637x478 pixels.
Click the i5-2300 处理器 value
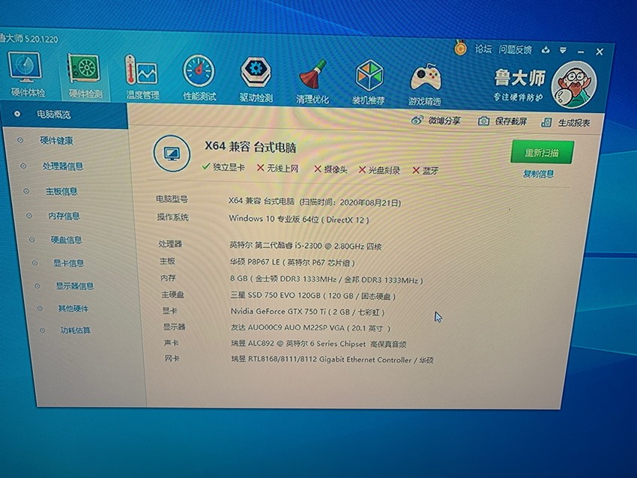pos(306,246)
